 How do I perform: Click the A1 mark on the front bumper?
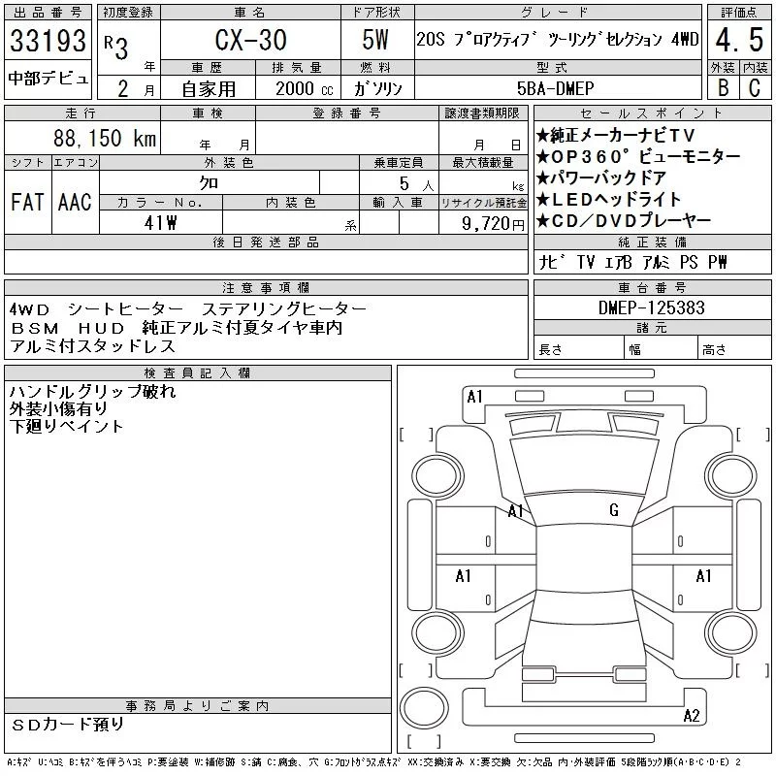coord(474,397)
